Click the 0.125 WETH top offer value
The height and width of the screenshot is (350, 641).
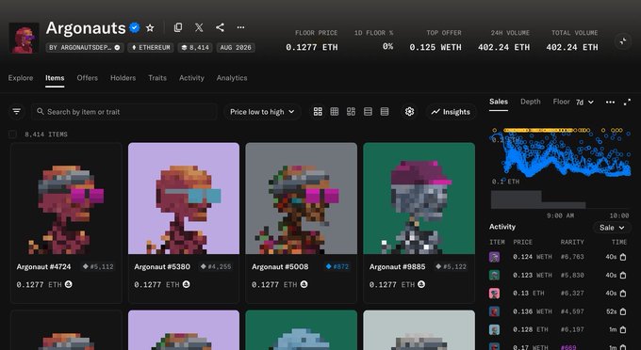click(x=436, y=47)
